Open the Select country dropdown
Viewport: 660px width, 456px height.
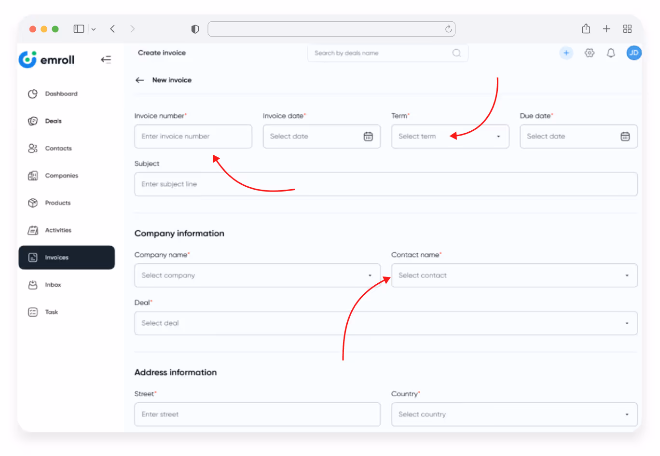coord(514,415)
